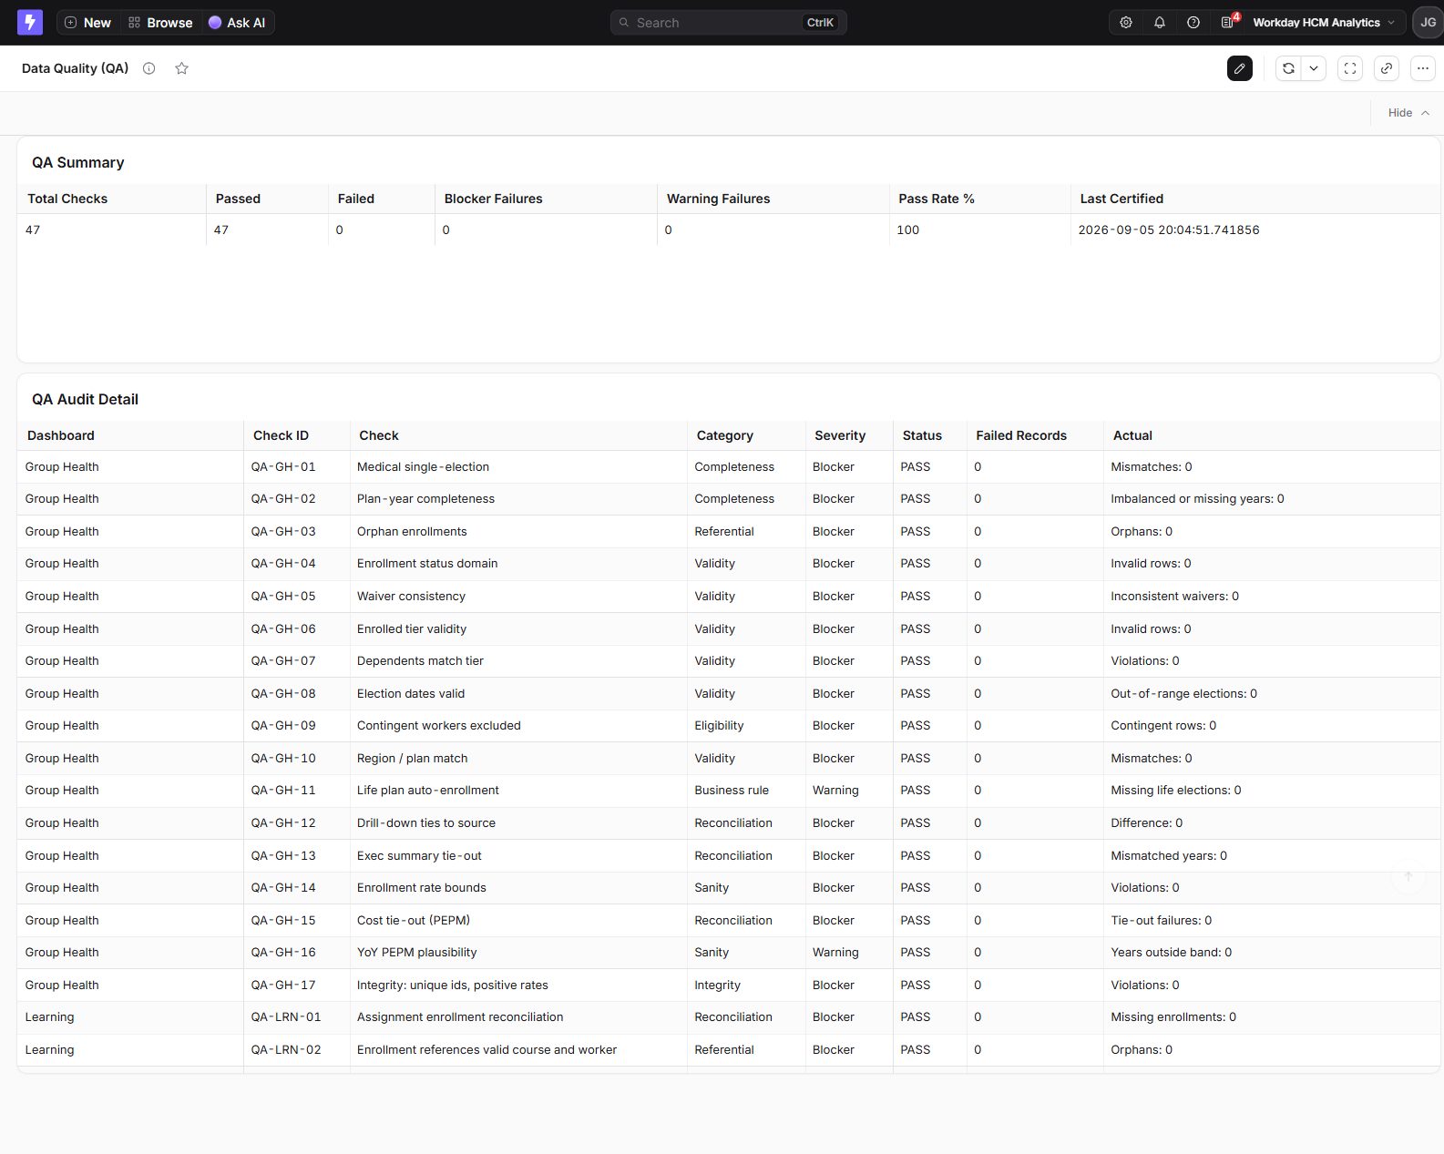
Task: Open the three-dot more options menu
Action: click(x=1423, y=68)
